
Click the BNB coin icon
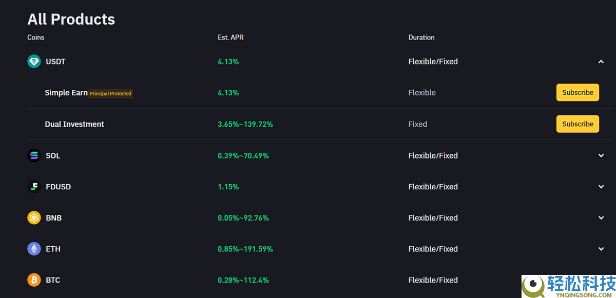pyautogui.click(x=34, y=218)
